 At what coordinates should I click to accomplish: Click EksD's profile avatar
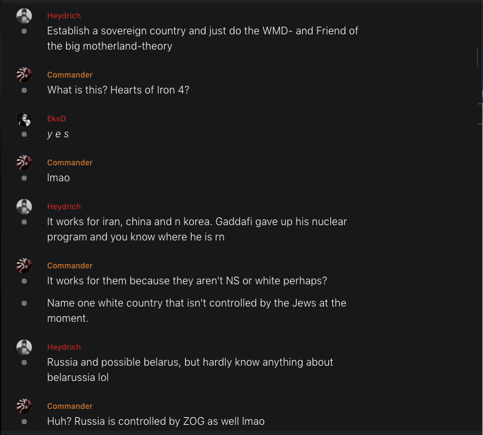24,119
